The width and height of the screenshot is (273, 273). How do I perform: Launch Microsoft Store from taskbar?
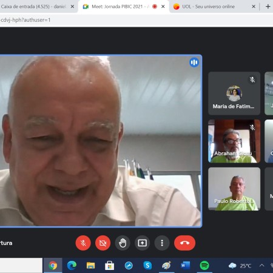[x=109, y=265]
